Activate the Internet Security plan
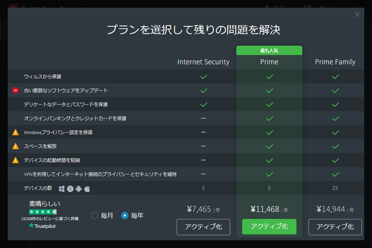 coord(203,227)
